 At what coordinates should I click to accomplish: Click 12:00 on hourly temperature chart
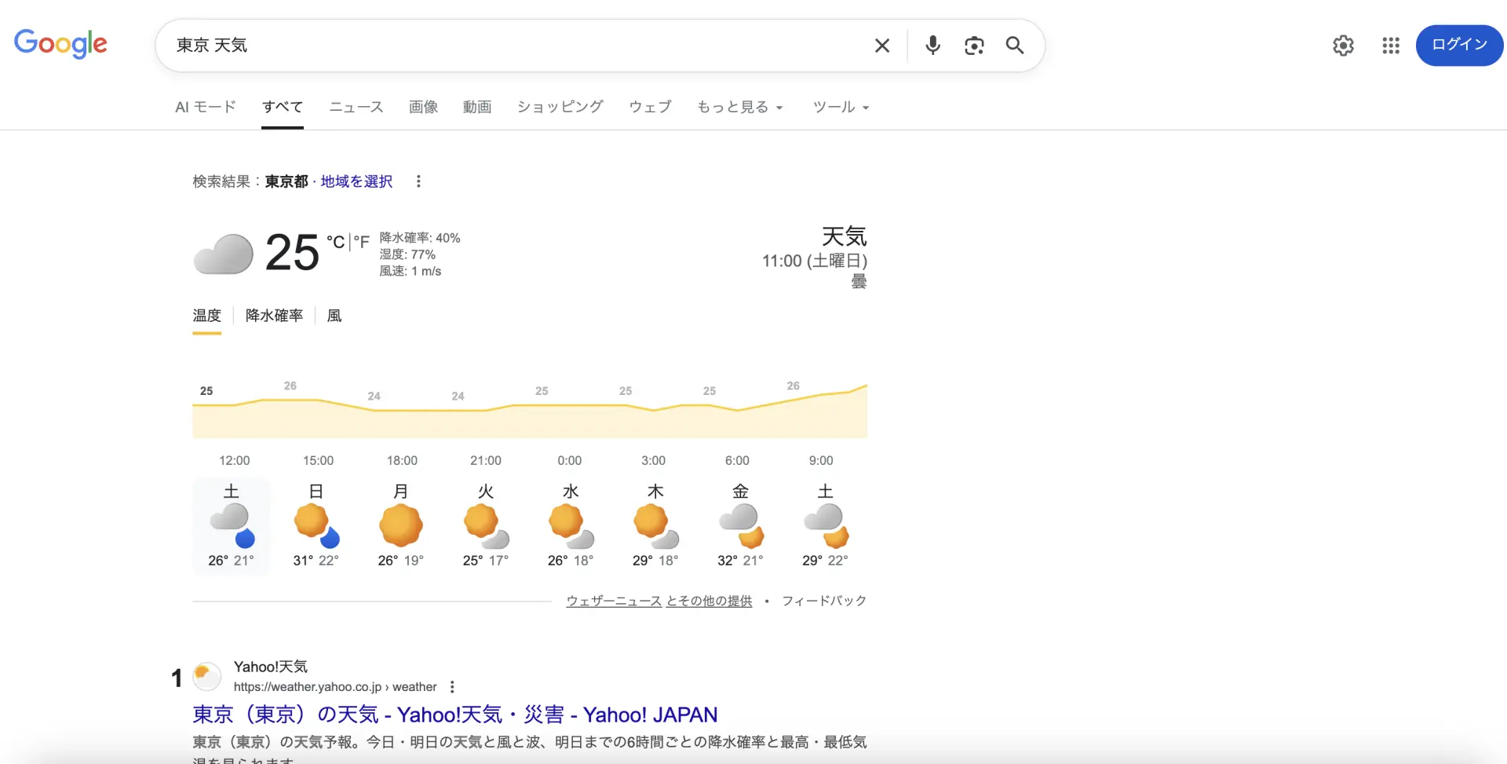(x=235, y=461)
